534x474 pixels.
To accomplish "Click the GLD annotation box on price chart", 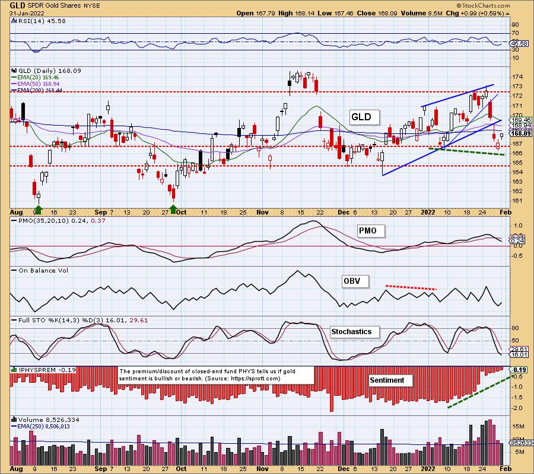I will (364, 117).
